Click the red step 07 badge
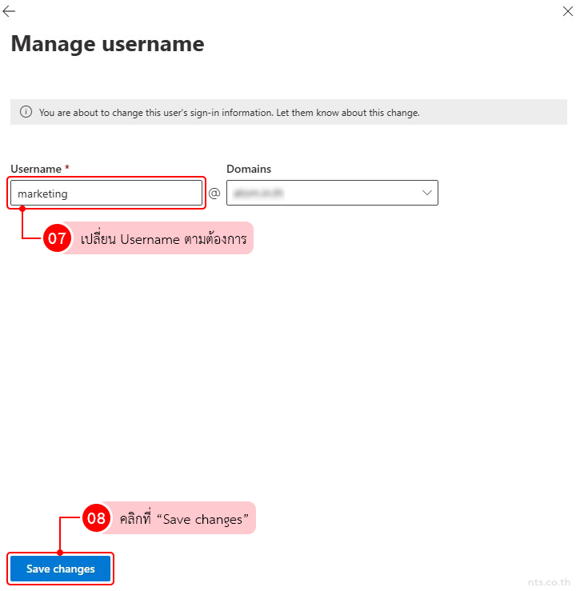The image size is (576, 591). click(x=57, y=238)
